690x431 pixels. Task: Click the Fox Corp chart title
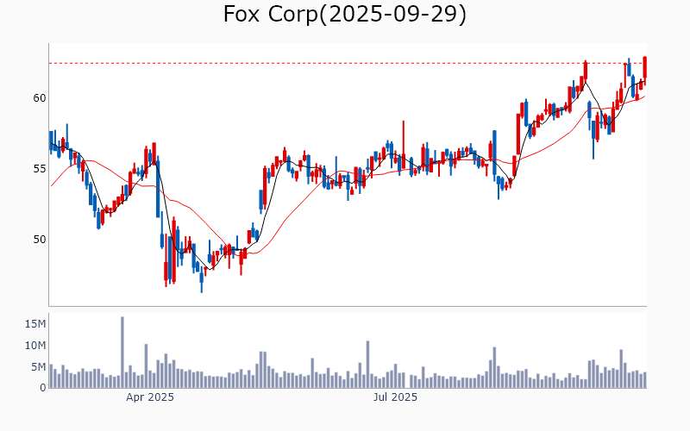tap(345, 15)
